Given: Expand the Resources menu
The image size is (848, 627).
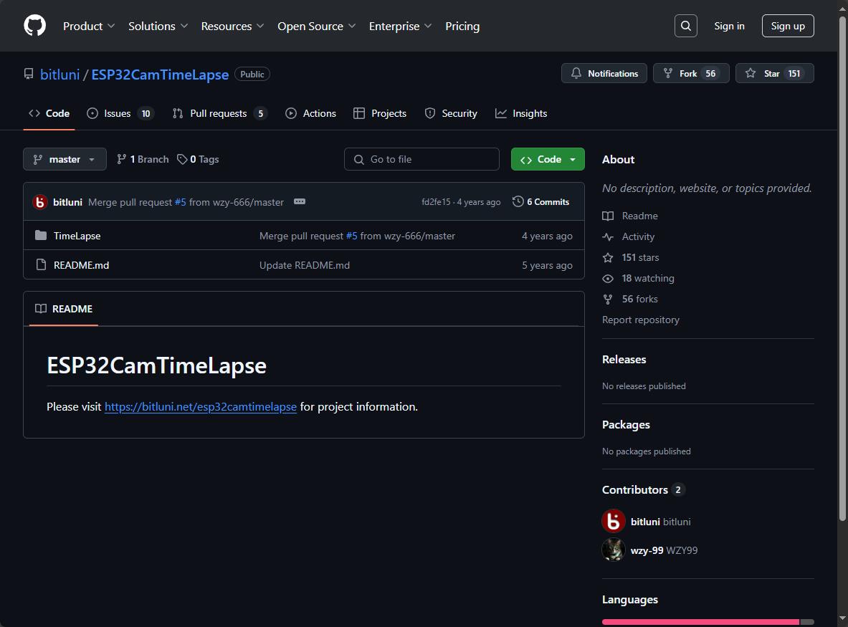Looking at the screenshot, I should tap(232, 26).
